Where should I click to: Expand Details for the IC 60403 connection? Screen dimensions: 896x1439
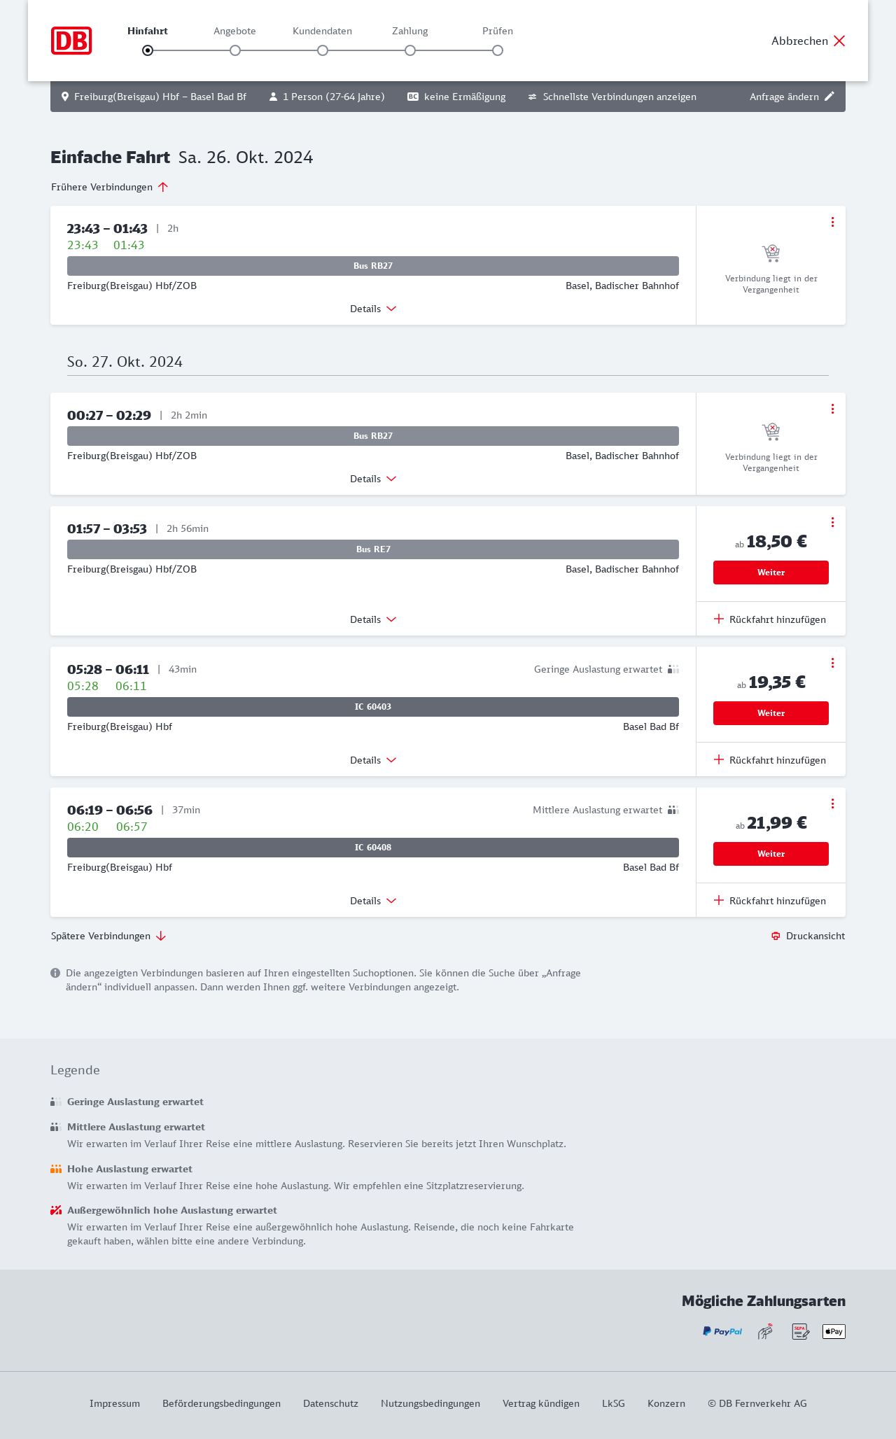click(373, 760)
